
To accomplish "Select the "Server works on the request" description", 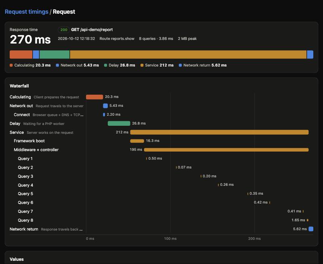I will [x=50, y=133].
